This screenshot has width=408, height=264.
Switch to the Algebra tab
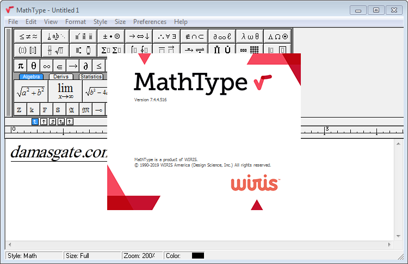[31, 77]
